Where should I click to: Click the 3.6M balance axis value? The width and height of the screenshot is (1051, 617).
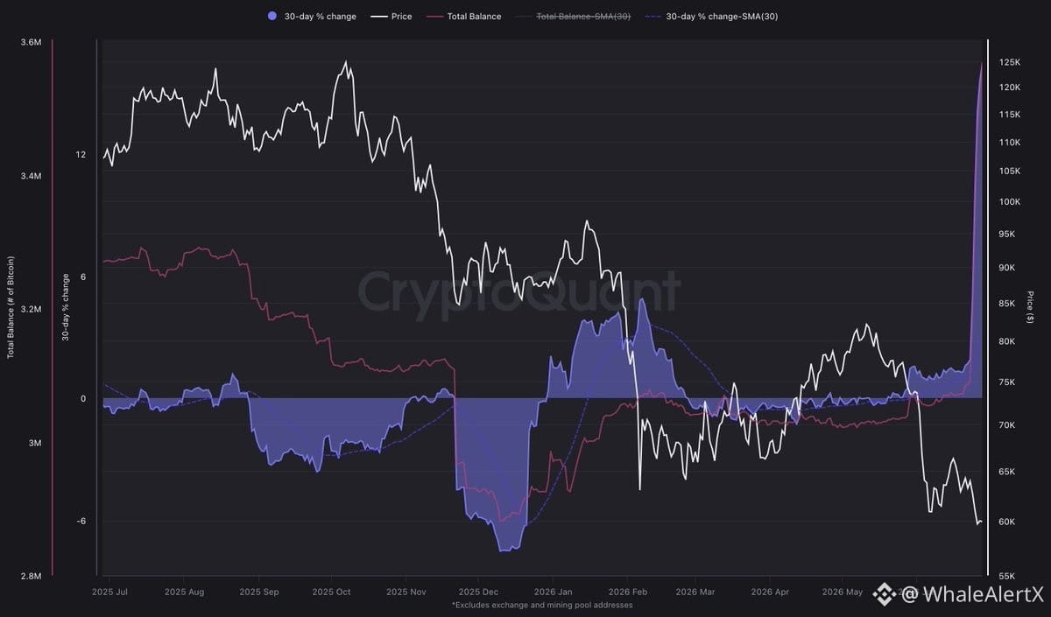[x=31, y=42]
